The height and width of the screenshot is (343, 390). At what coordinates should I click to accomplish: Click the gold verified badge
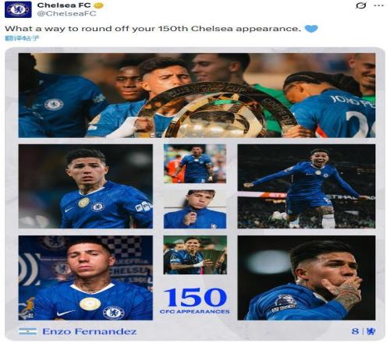[x=99, y=5]
